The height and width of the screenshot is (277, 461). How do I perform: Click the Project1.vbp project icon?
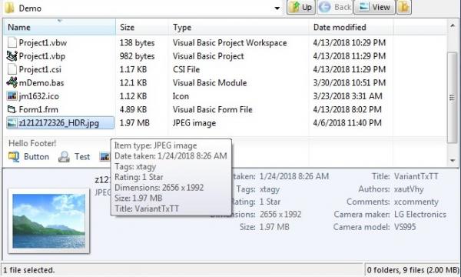pyautogui.click(x=12, y=56)
